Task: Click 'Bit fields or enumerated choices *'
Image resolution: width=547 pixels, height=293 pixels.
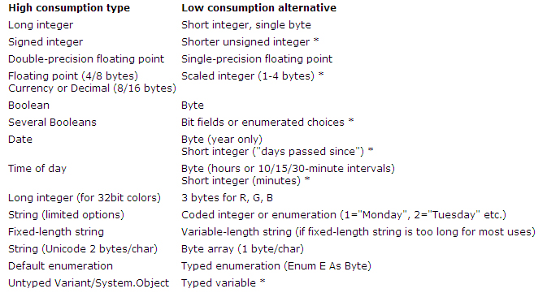Action: (x=267, y=123)
